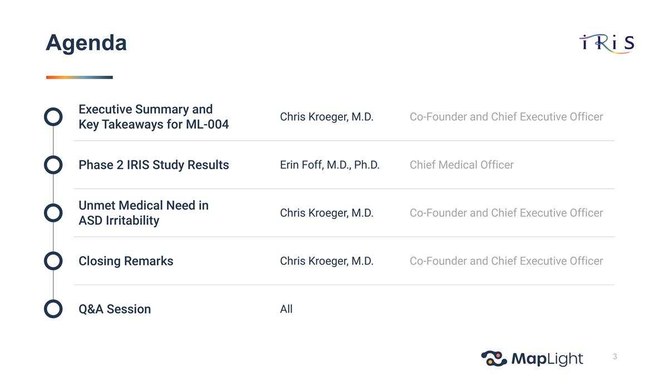Click the Agenda slide title
Screen dimensions: 668x376
click(86, 43)
